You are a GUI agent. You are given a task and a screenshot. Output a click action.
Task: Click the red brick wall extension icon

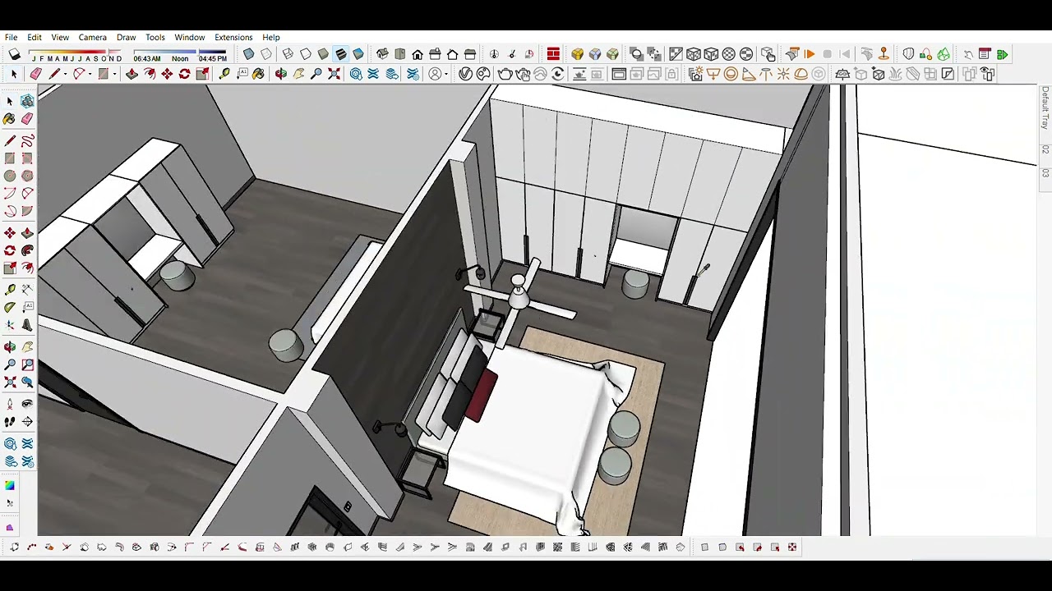pos(553,54)
